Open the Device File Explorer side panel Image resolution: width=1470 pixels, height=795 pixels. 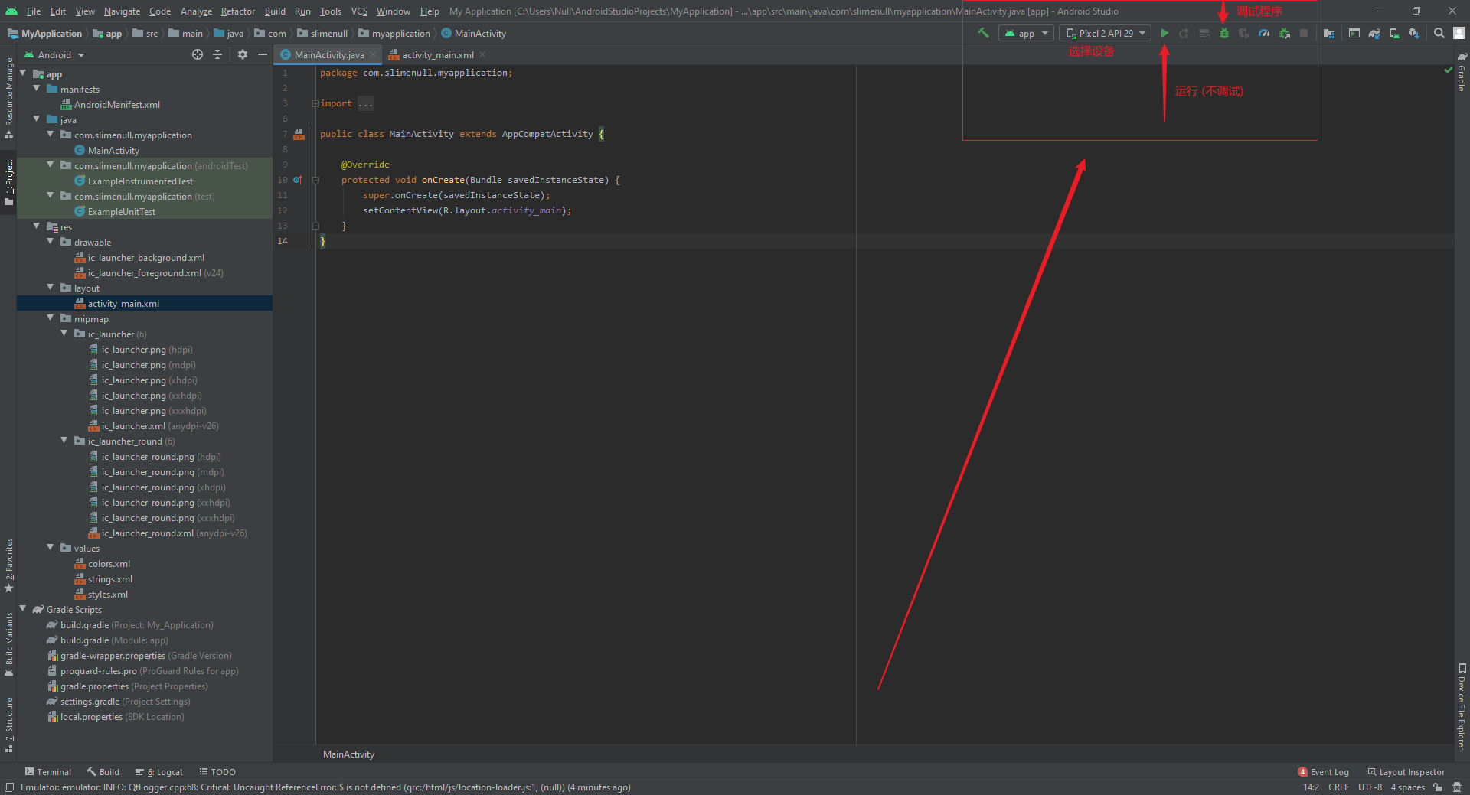[x=1462, y=706]
